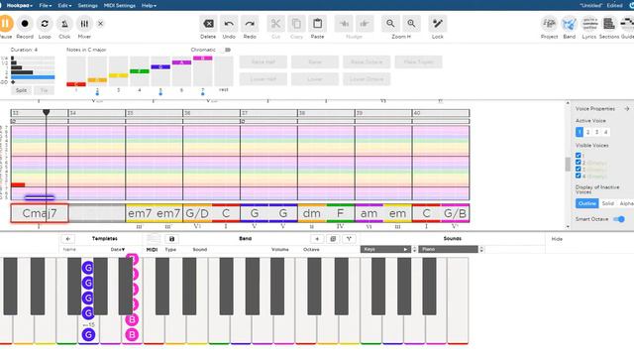
Task: Undo the last action
Action: point(229,24)
